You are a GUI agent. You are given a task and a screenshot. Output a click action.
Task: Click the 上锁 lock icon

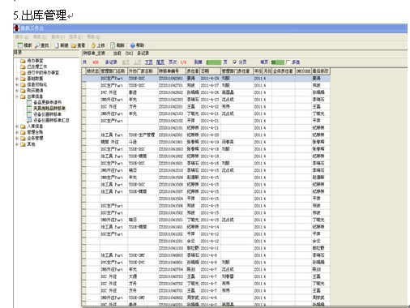pyautogui.click(x=93, y=45)
